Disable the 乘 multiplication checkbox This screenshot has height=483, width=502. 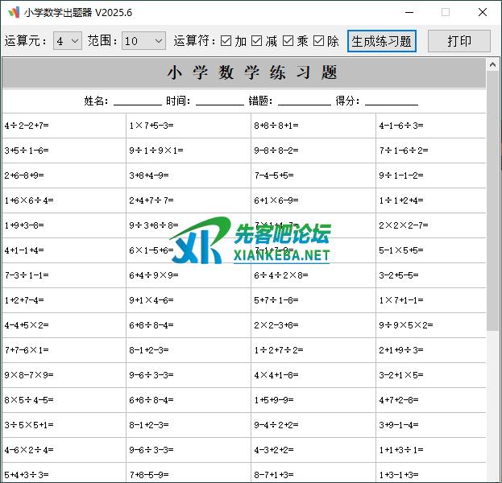pyautogui.click(x=288, y=41)
